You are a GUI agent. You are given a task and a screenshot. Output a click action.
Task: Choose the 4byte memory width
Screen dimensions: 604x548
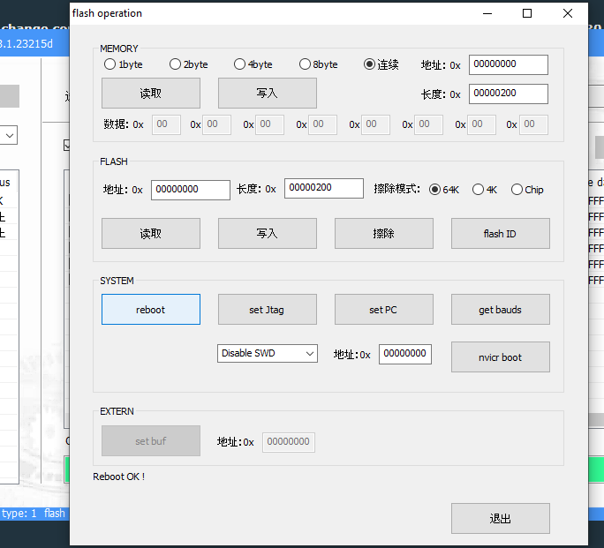click(x=253, y=64)
